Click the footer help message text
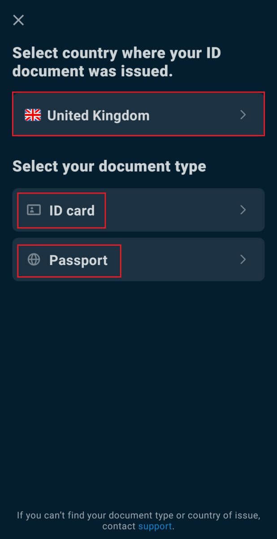 138,516
